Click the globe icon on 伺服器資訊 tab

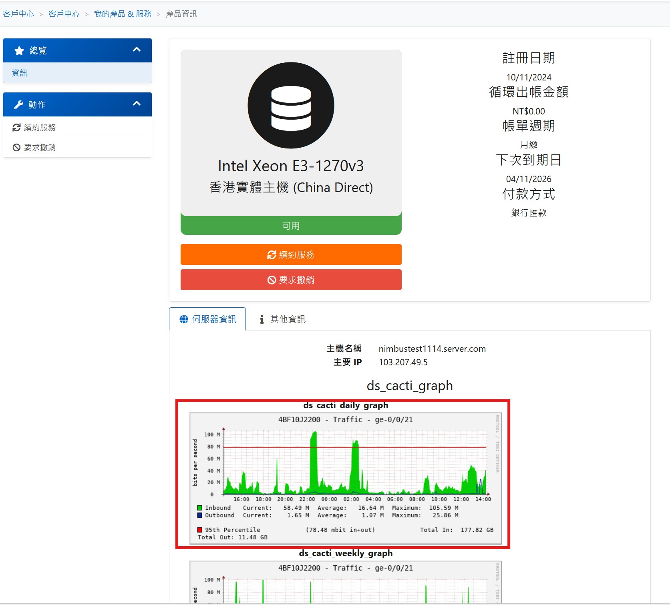184,319
